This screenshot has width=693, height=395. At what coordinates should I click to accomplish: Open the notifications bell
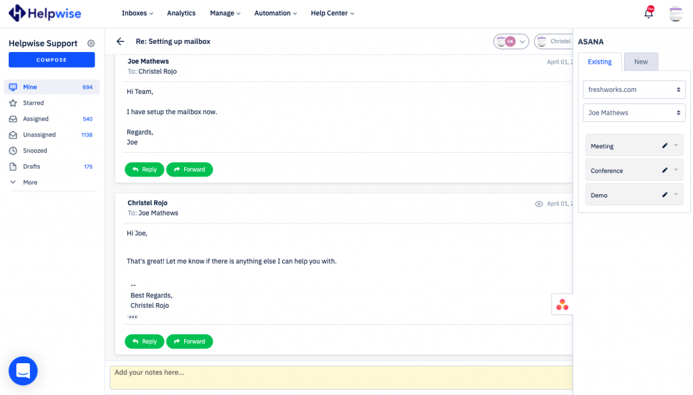[x=648, y=13]
